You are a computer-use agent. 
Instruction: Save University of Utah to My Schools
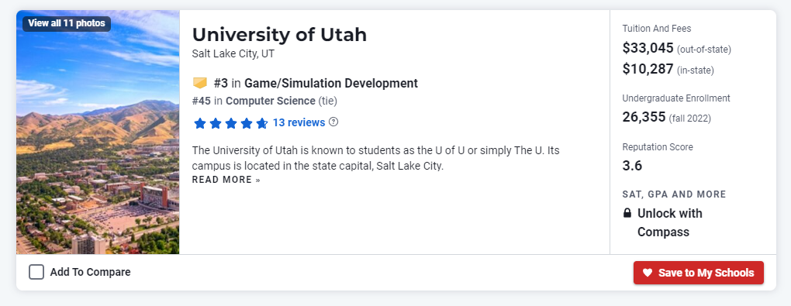699,273
